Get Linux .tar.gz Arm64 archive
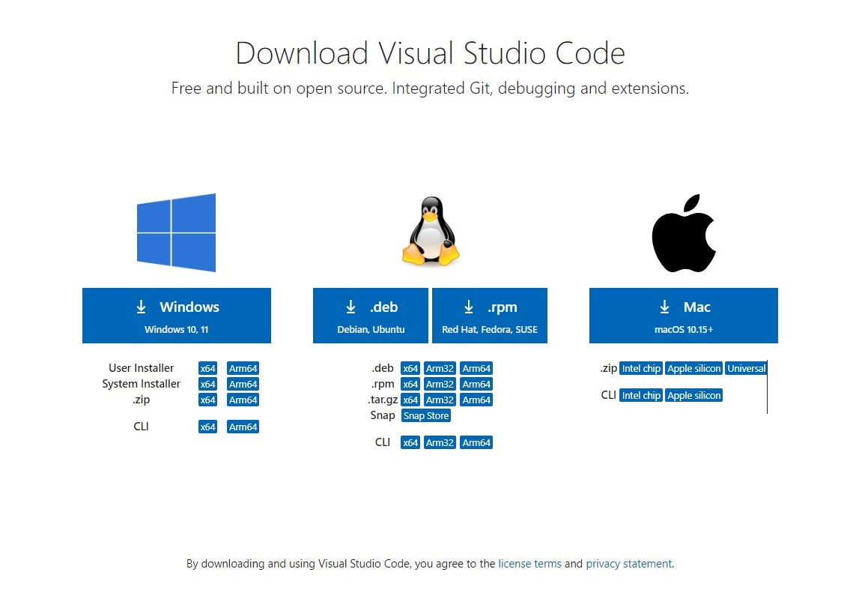The width and height of the screenshot is (856, 593). coord(476,400)
